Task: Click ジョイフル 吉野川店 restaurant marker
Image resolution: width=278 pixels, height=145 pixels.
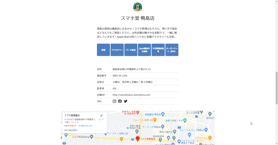Action: 155,120
